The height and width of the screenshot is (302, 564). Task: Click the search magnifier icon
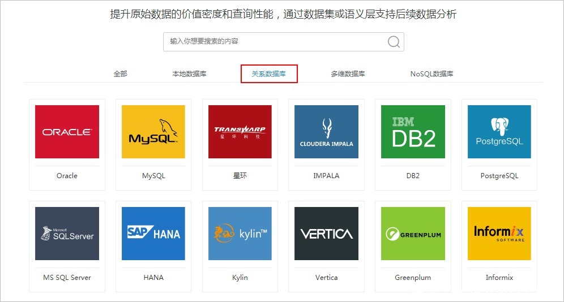(394, 42)
